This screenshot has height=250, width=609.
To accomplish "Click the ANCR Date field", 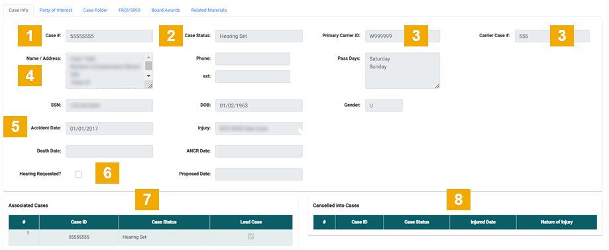I will tap(258, 151).
